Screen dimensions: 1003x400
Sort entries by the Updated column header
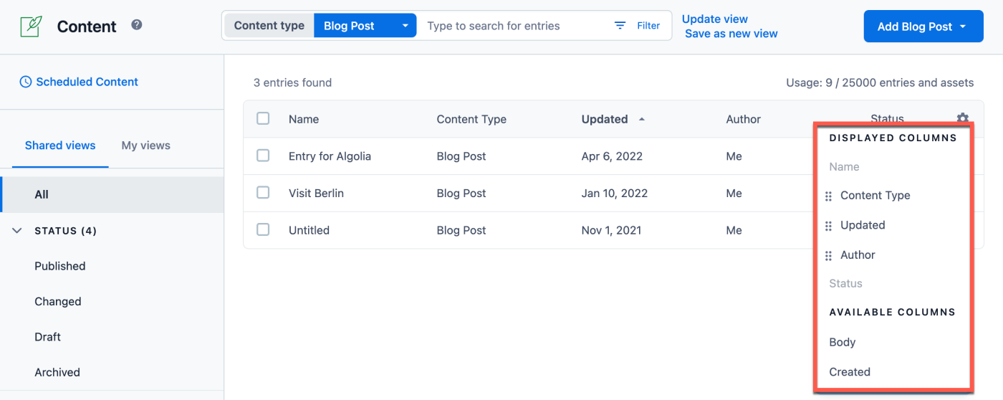(605, 120)
